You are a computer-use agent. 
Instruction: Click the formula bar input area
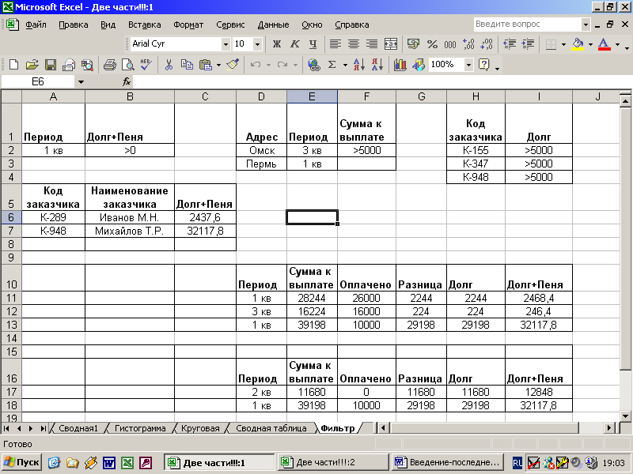[381, 82]
